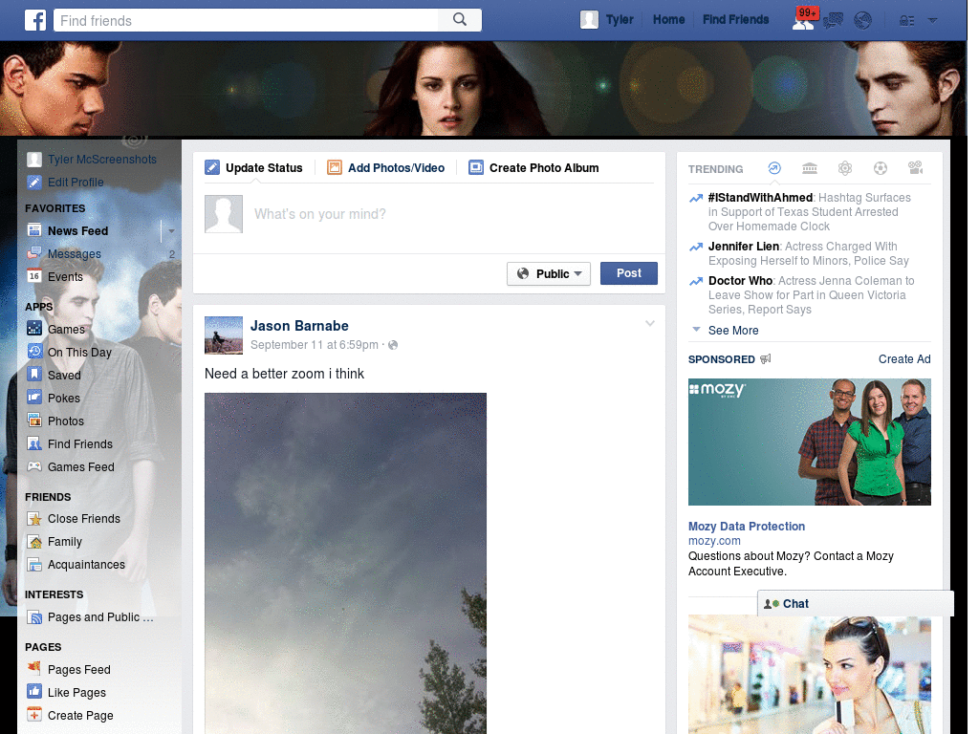Click the Acquaintances list icon
The height and width of the screenshot is (734, 979).
34,564
